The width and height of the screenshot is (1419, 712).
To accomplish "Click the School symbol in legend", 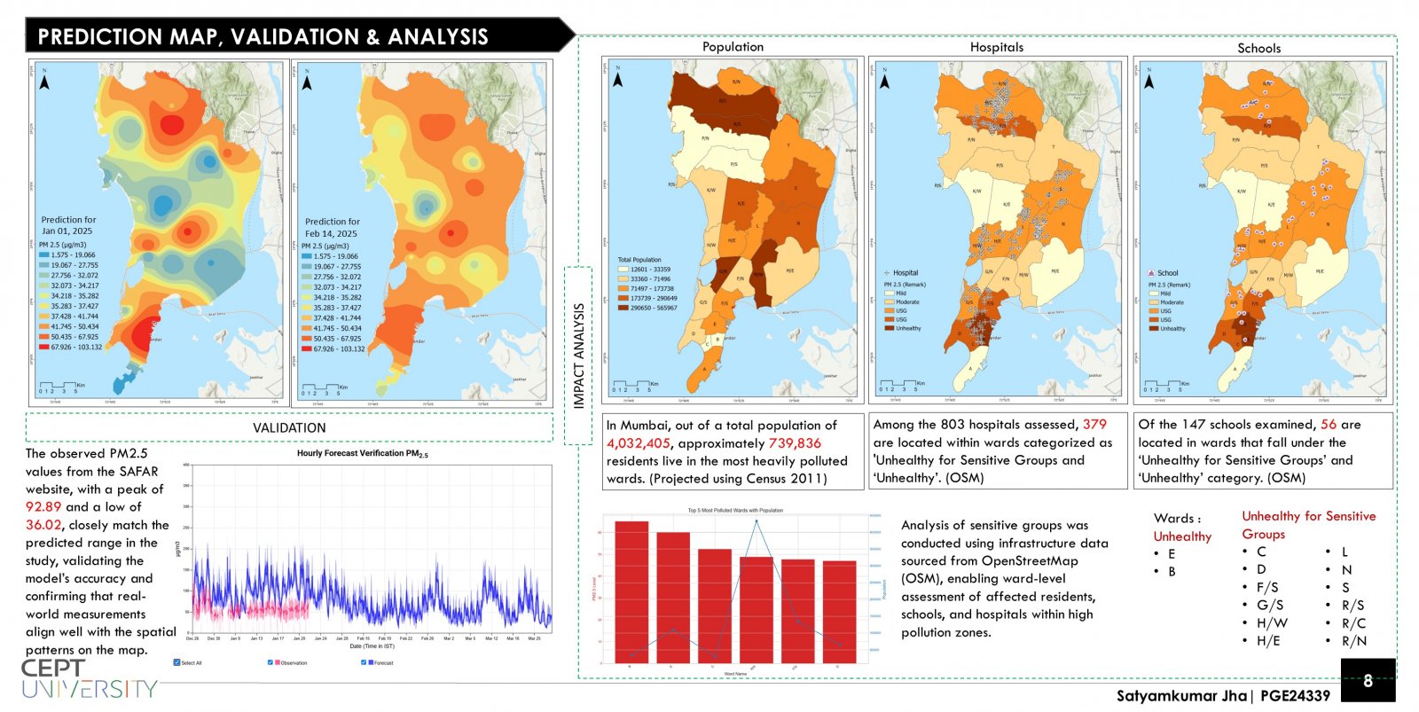I will pos(1151,273).
